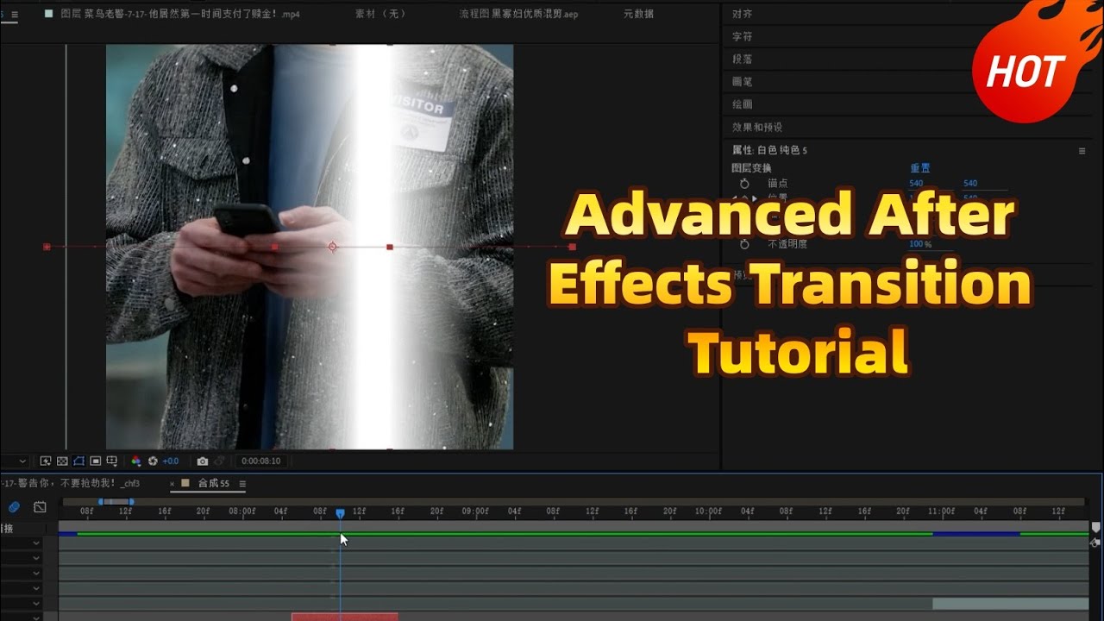The image size is (1104, 621).
Task: Toggle fast previews icon in viewer toolbar
Action: pyautogui.click(x=46, y=461)
